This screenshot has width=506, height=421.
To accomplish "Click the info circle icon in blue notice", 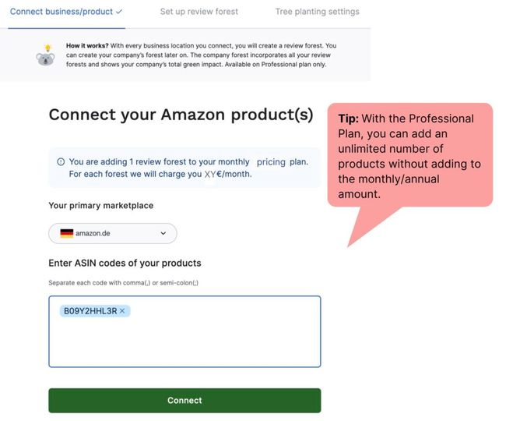I will pos(61,162).
